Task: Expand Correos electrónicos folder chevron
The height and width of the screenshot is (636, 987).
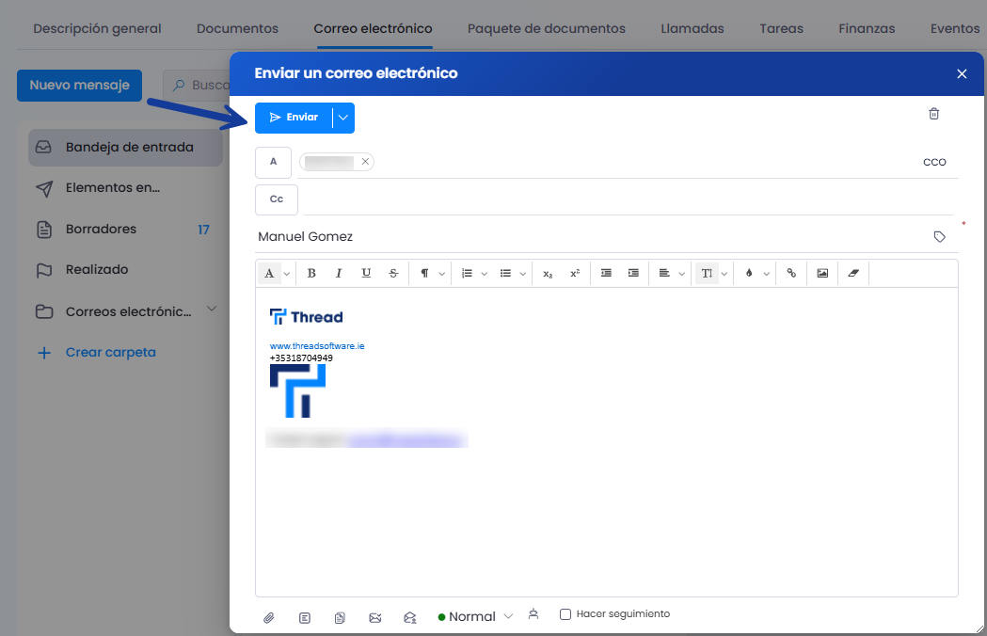Action: 212,310
